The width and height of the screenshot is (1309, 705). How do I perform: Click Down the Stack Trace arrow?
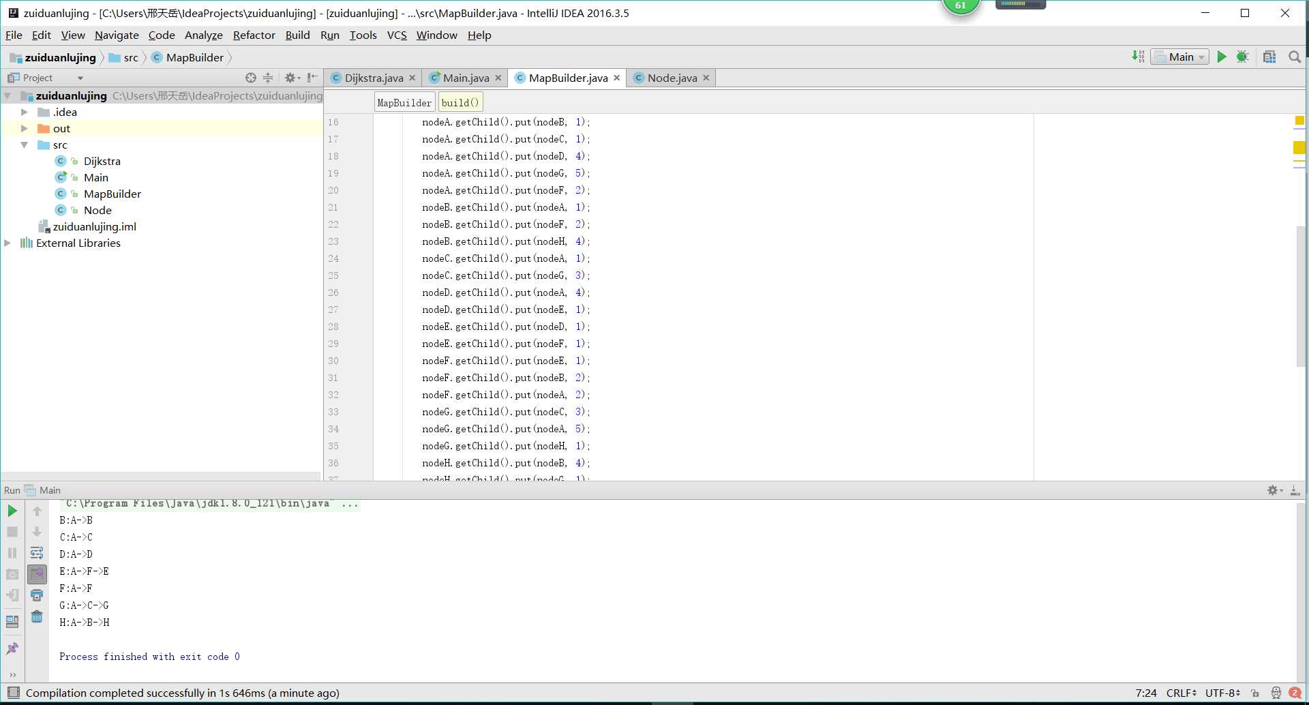click(x=37, y=532)
